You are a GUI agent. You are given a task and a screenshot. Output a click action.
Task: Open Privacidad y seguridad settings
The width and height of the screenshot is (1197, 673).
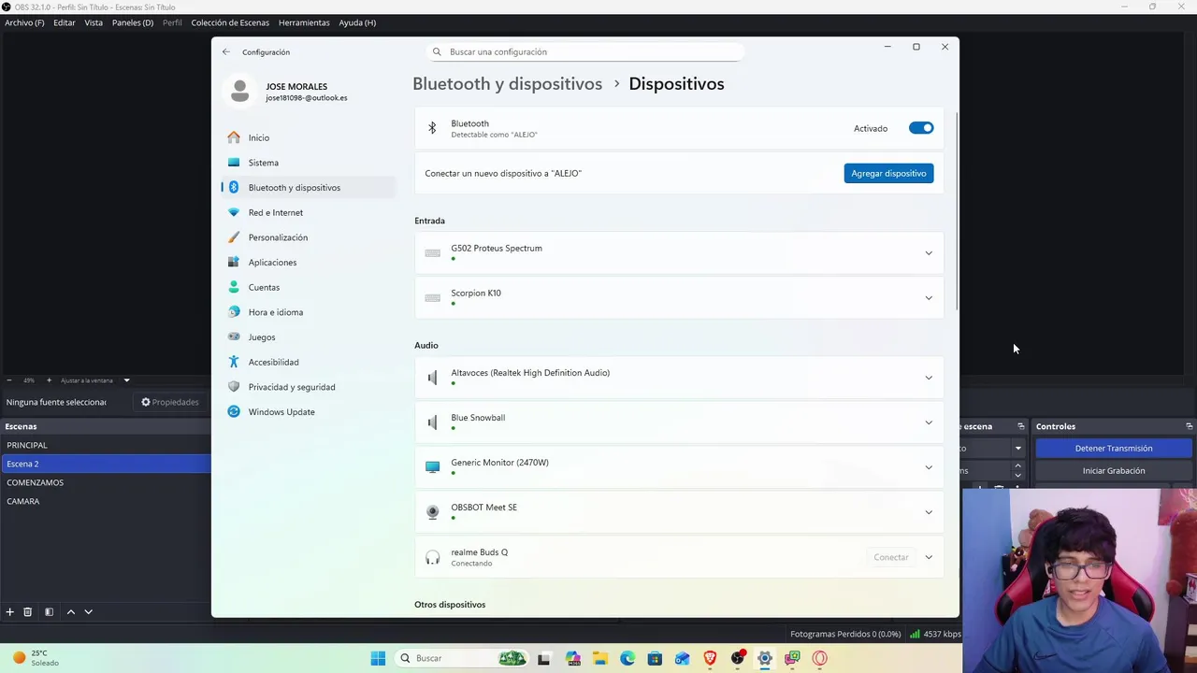[x=309, y=387]
